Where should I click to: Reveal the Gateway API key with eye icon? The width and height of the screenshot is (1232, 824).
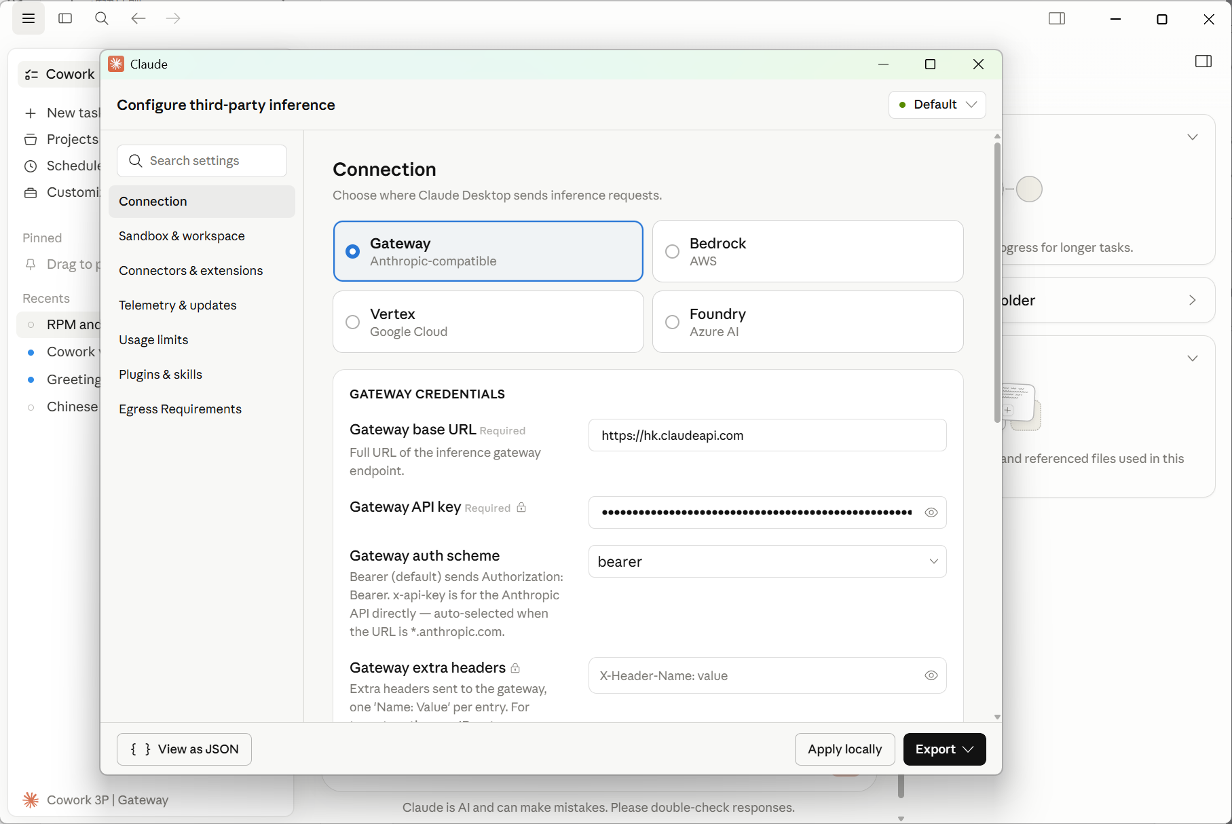(x=931, y=512)
